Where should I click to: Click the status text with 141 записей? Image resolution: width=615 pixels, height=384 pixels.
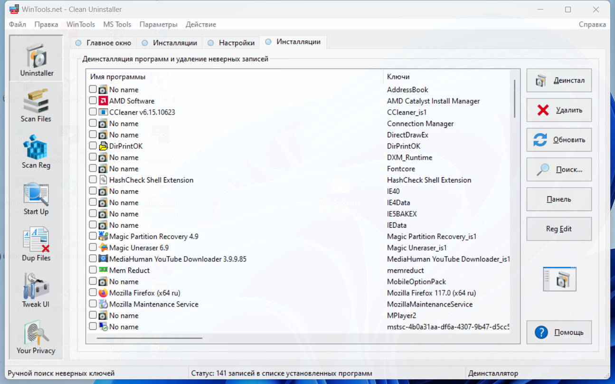282,374
